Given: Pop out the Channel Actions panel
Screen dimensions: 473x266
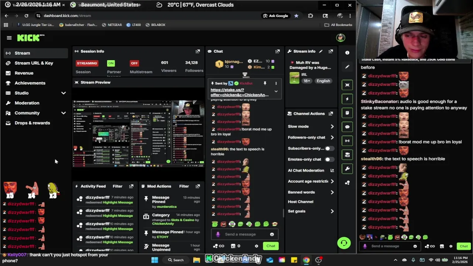Looking at the screenshot, I should [x=331, y=114].
